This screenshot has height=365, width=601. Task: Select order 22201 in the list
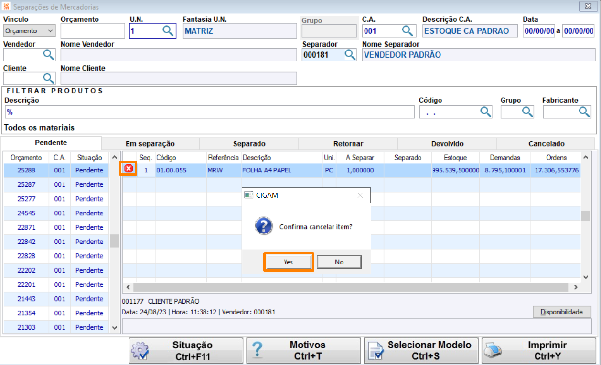point(56,284)
